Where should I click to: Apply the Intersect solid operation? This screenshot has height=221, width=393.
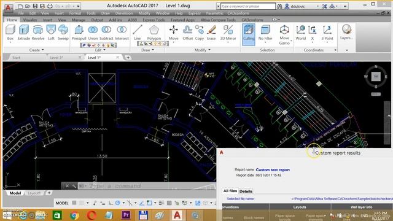[122, 33]
